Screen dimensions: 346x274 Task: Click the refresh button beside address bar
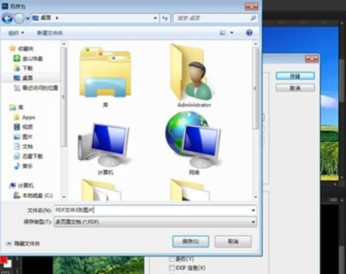(165, 18)
